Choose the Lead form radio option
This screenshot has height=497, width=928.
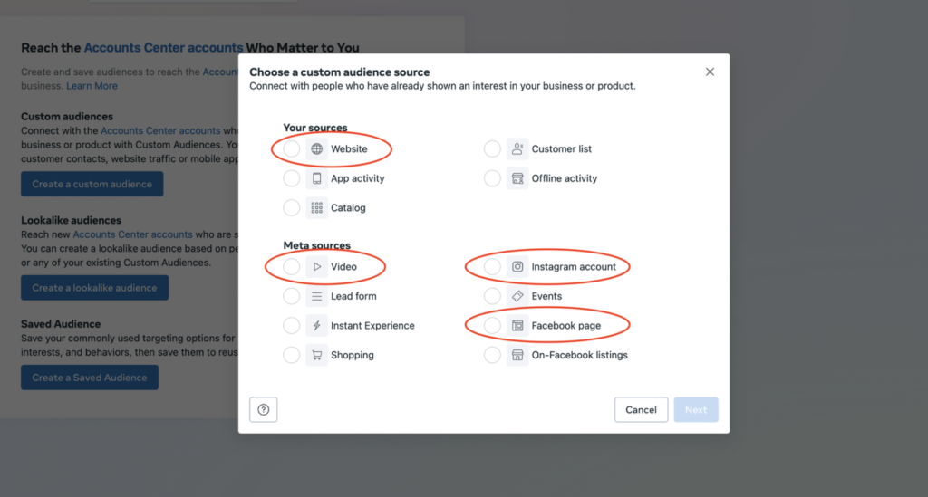pyautogui.click(x=291, y=296)
